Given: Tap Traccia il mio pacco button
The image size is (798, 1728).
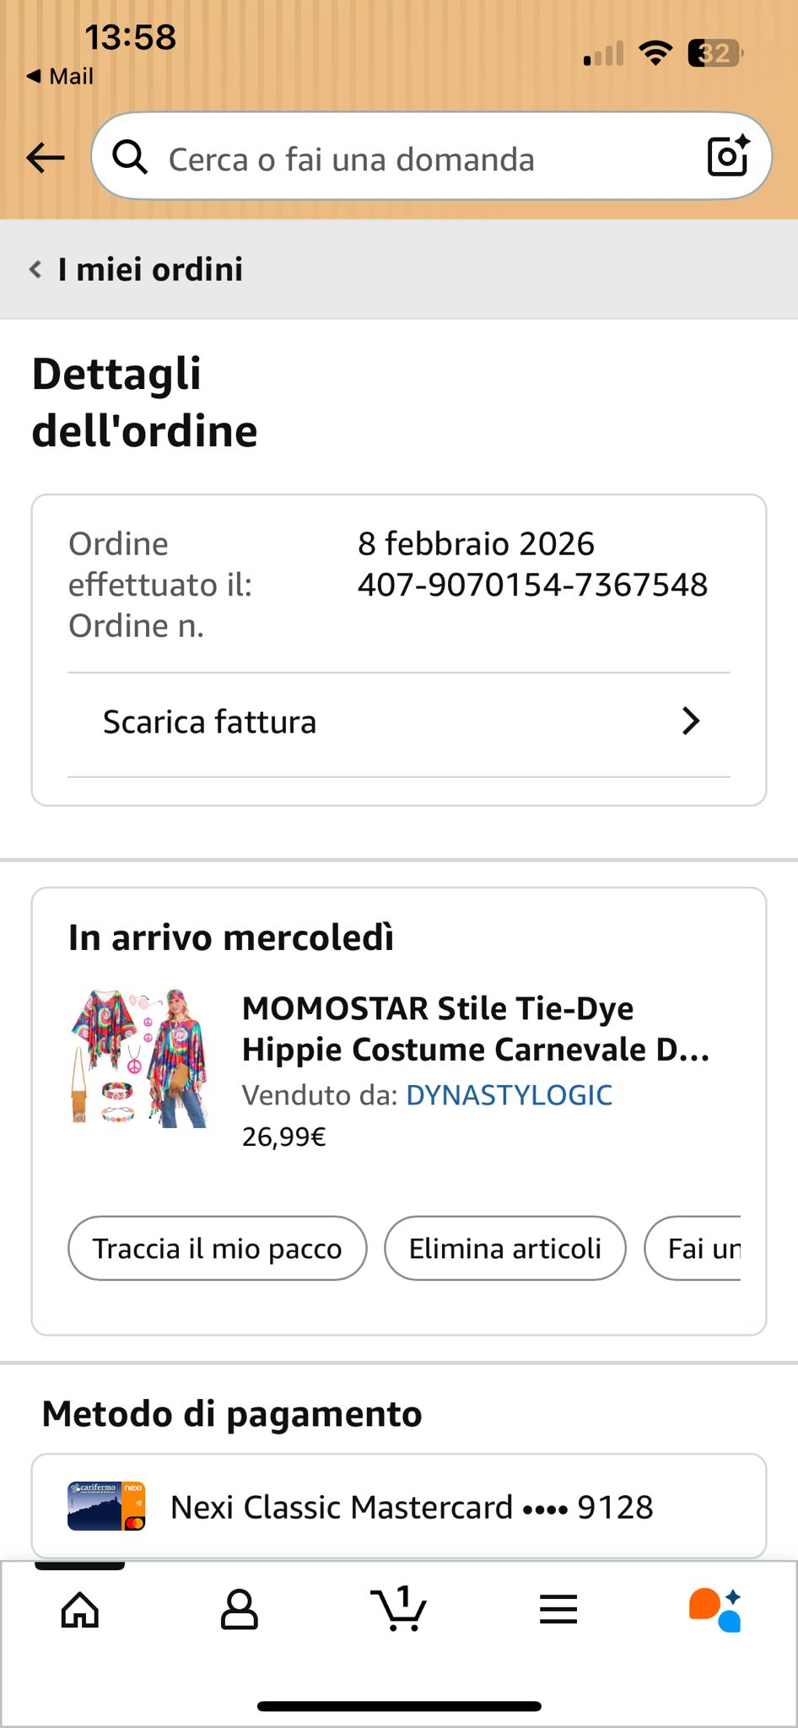Looking at the screenshot, I should click(x=218, y=1248).
